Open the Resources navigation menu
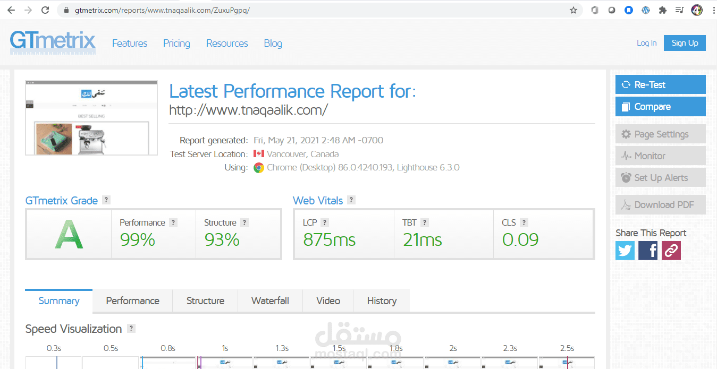 pyautogui.click(x=227, y=44)
